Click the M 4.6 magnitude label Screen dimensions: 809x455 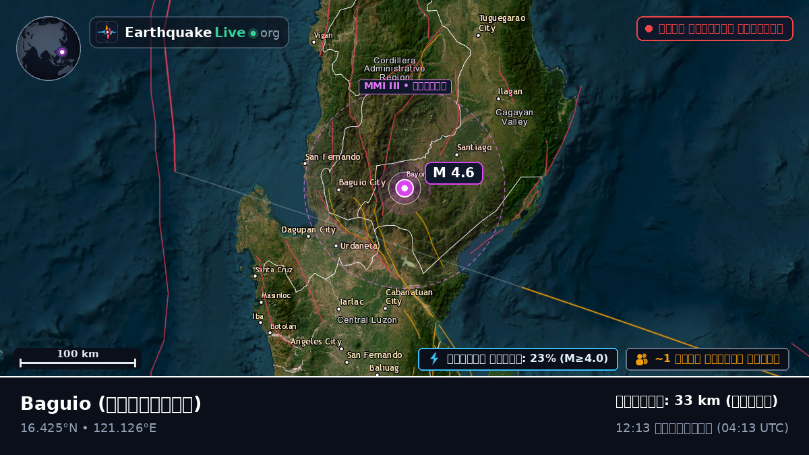point(454,173)
